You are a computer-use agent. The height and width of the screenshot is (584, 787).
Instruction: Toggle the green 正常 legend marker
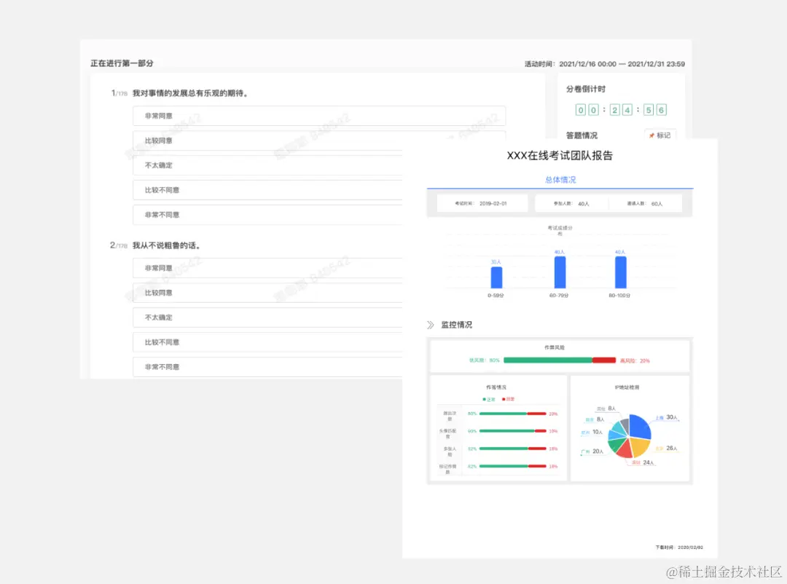[484, 399]
